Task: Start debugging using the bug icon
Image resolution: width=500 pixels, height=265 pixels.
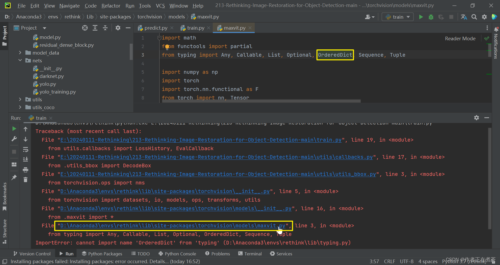Action: [431, 17]
